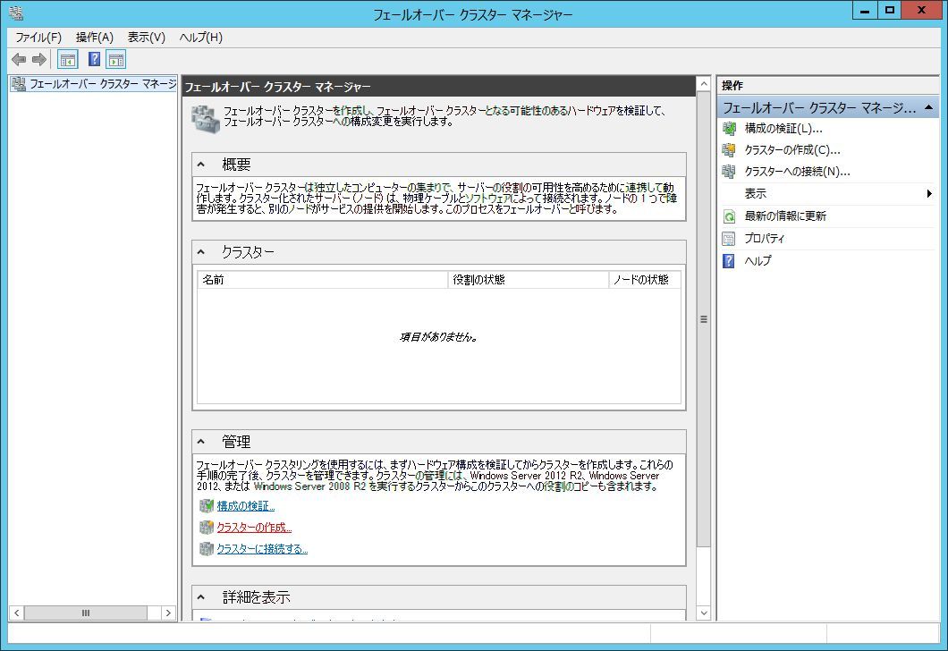The image size is (948, 651).
Task: Click the blue Help toolbar icon
Action: coord(94,59)
